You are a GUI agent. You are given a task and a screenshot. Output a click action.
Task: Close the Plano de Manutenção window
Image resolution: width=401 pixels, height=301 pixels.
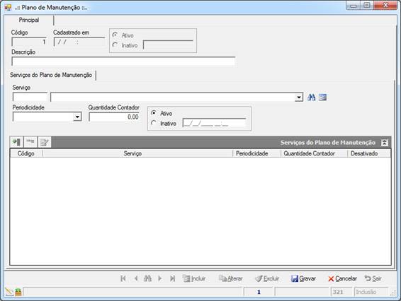[x=385, y=5]
